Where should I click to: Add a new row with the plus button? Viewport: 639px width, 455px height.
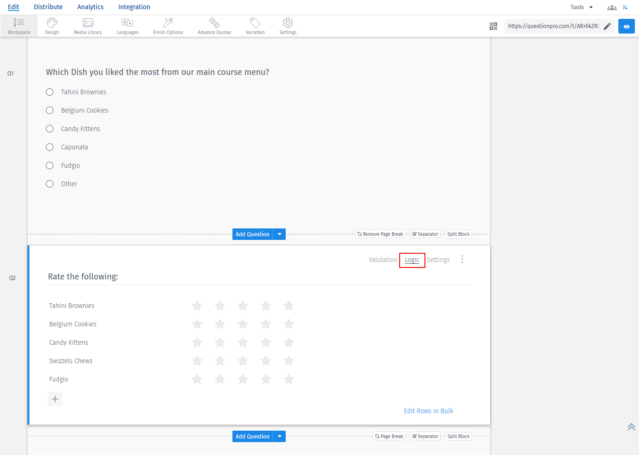[x=55, y=399]
